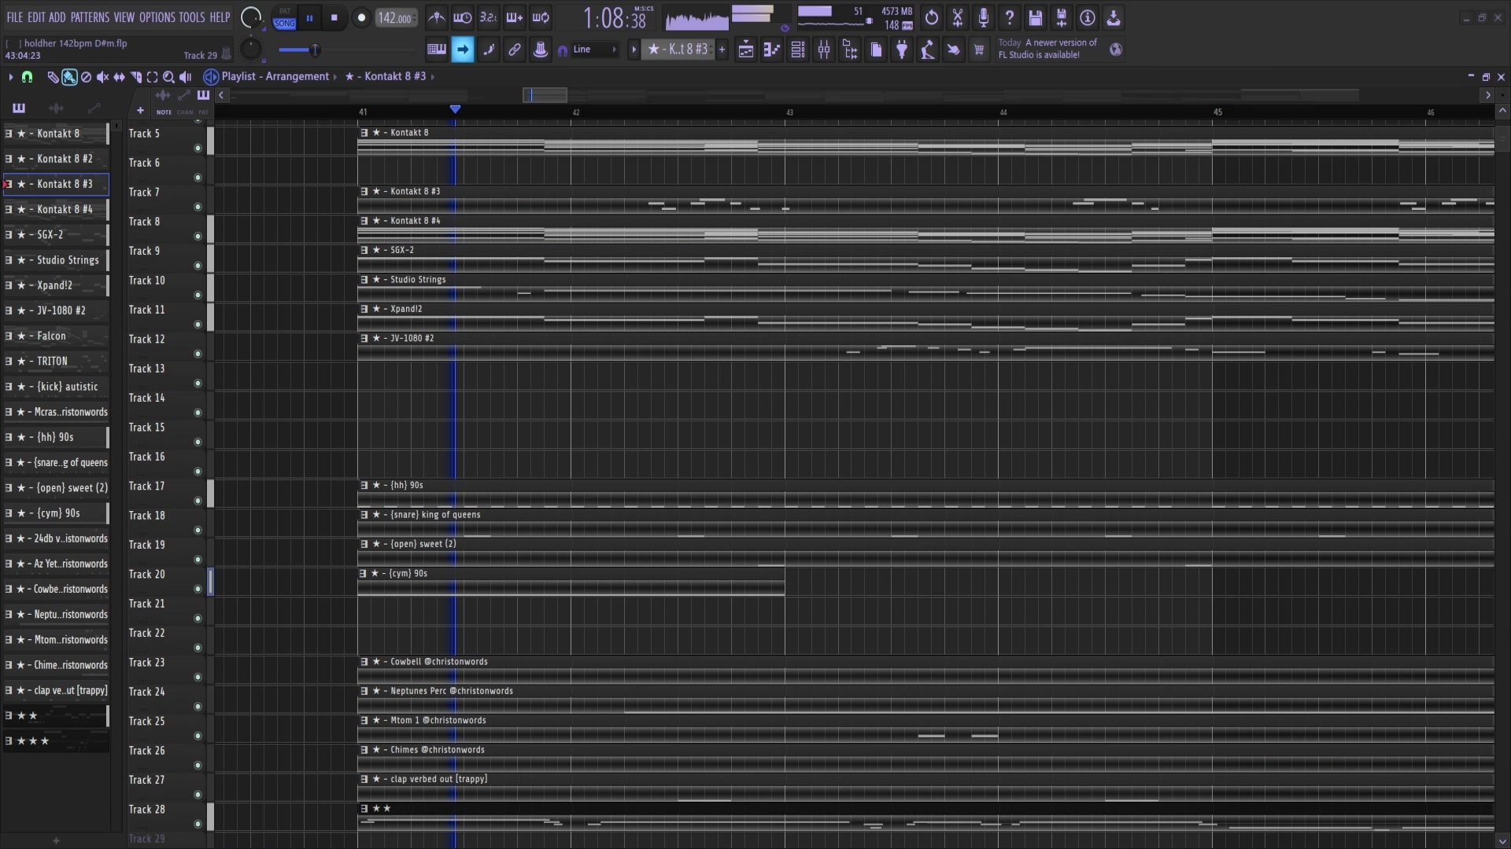Select the TRITON pattern in the picker
The image size is (1511, 849).
coord(55,362)
